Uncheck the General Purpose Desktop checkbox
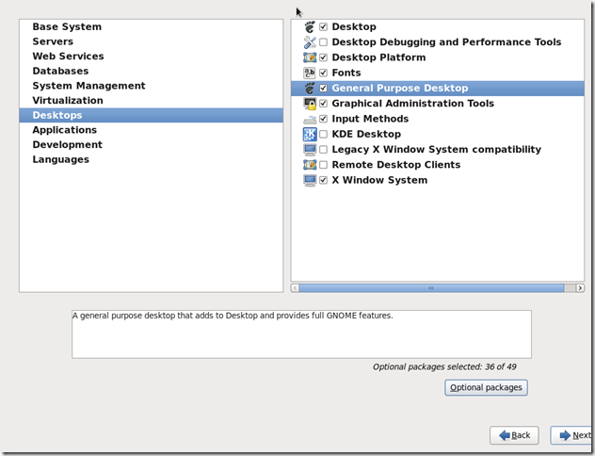Image resolution: width=595 pixels, height=456 pixels. pos(324,89)
